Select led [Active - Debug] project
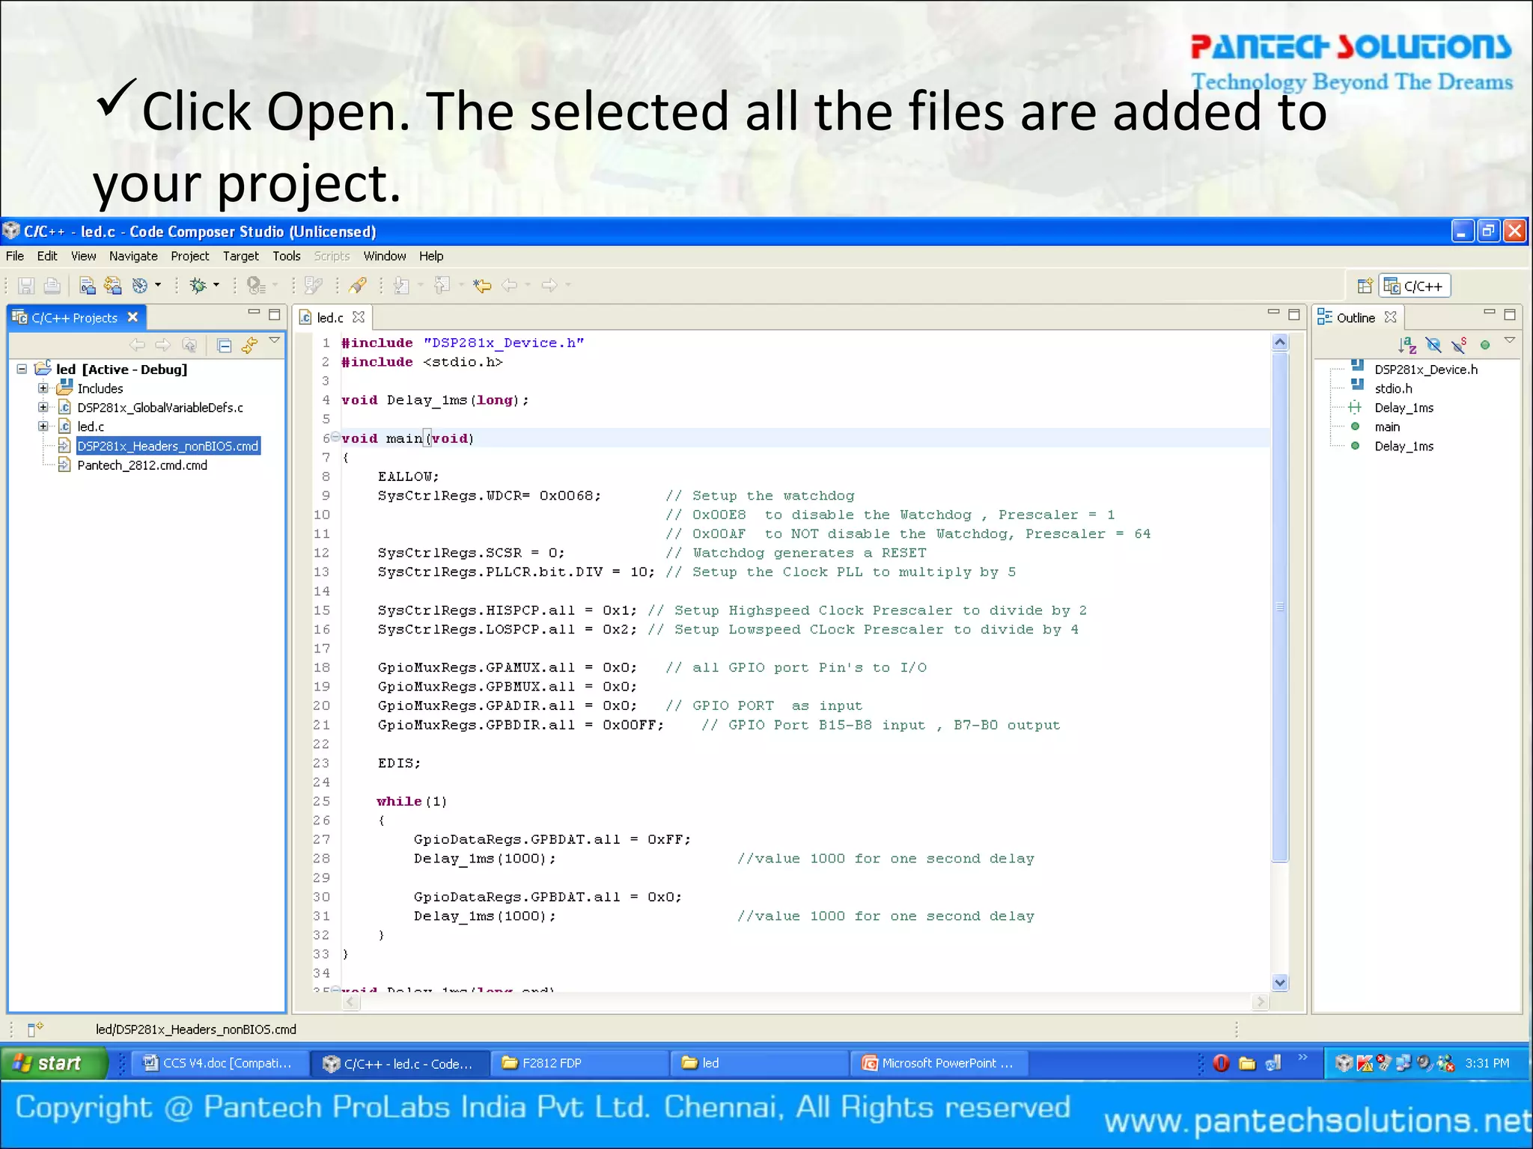 (x=121, y=370)
